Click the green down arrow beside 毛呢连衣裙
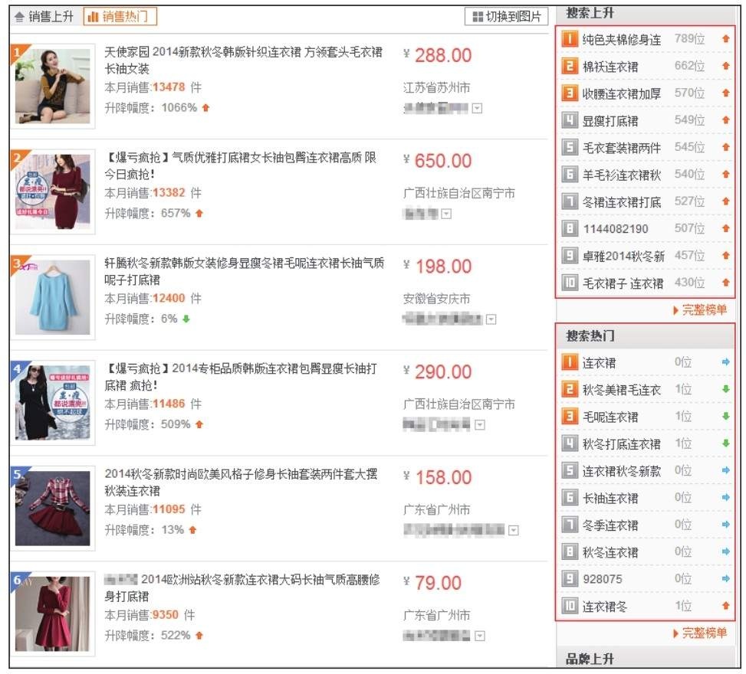746x674 pixels. pos(726,417)
